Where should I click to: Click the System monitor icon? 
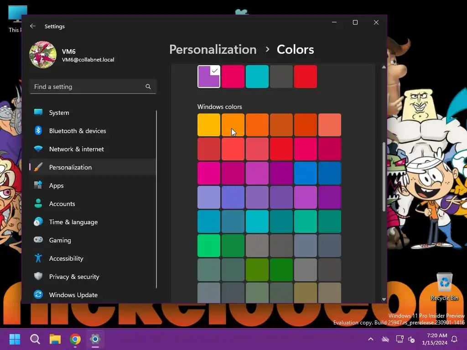[38, 112]
